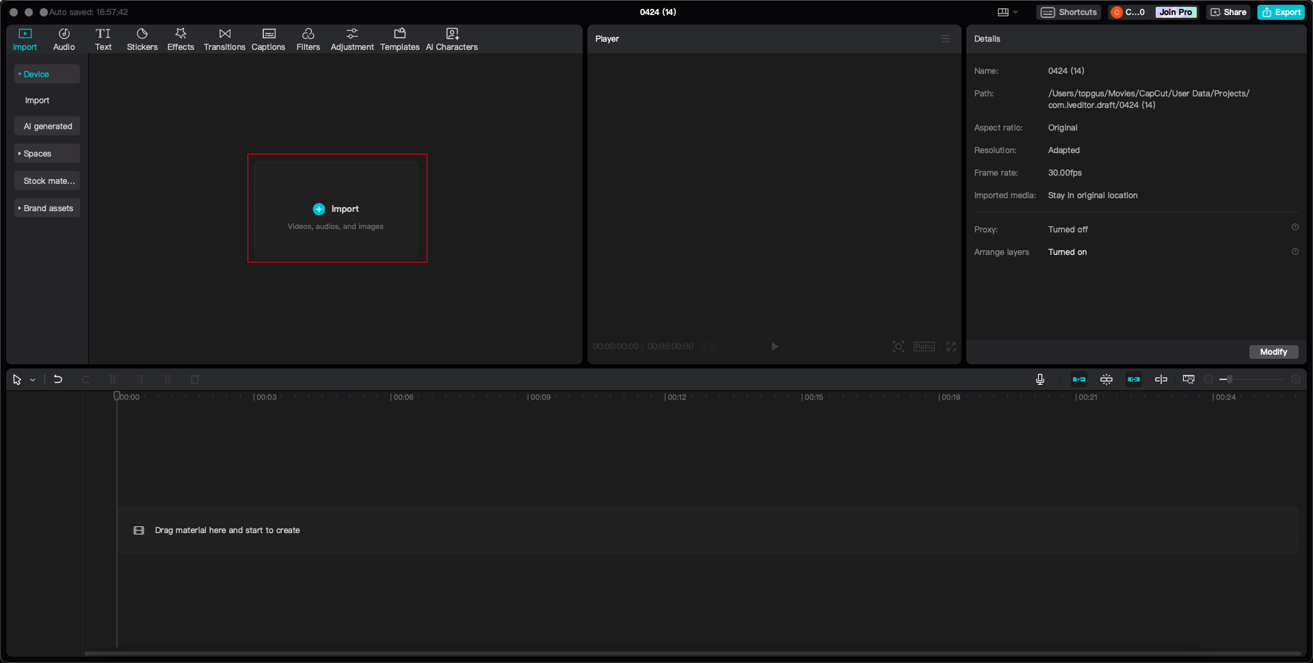The height and width of the screenshot is (663, 1313).
Task: Click the Split clip tool
Action: pos(113,379)
